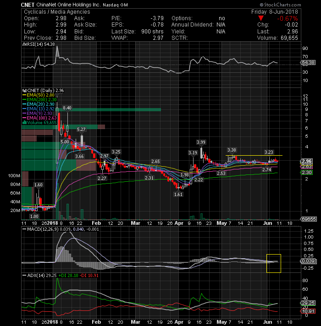Click the CNET (Daily) 2.96 legend label
This screenshot has width=321, height=326.
click(43, 91)
